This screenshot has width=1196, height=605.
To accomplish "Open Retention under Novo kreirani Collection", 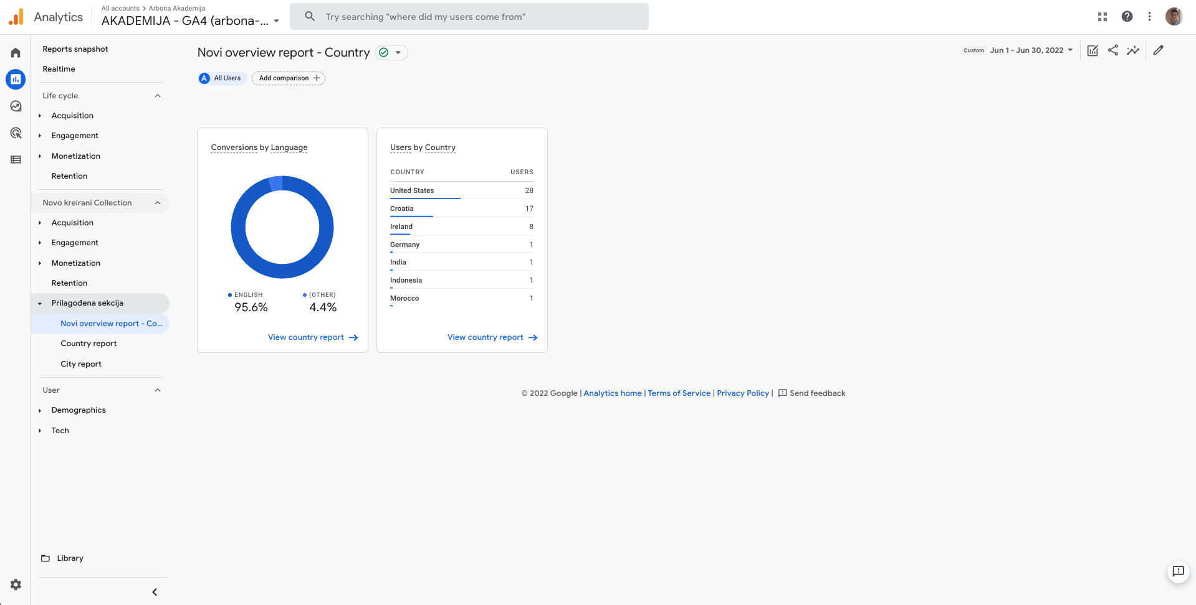I will (69, 283).
